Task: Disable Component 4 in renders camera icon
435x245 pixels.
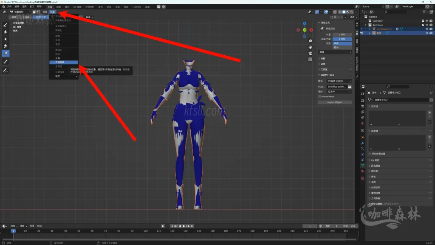Action: point(431,29)
